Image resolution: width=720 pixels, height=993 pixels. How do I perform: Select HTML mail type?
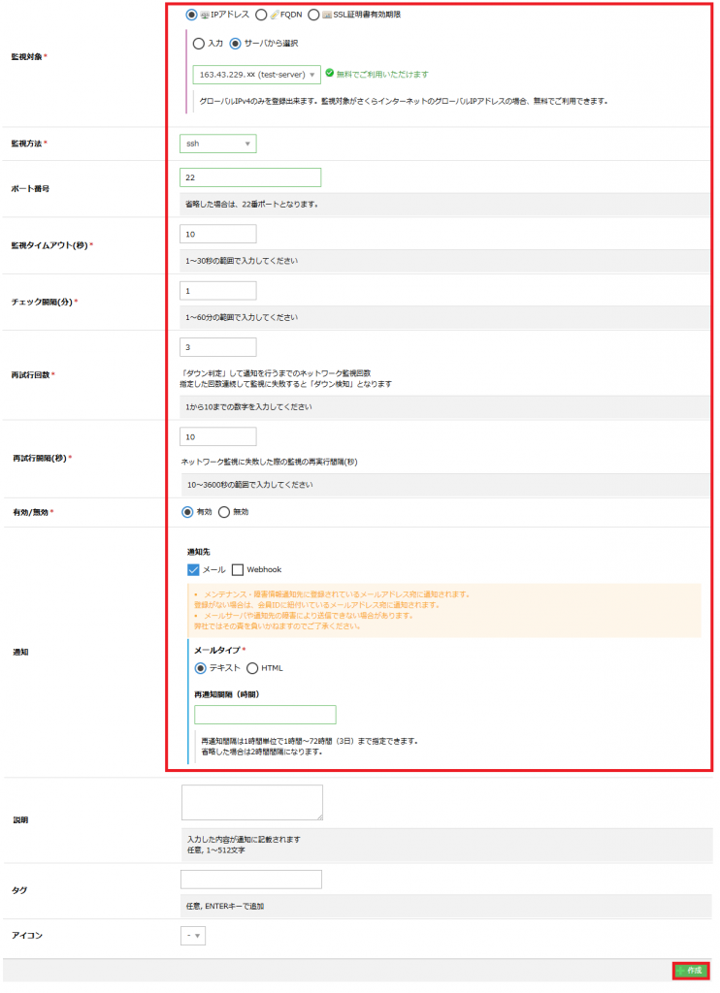[x=252, y=668]
